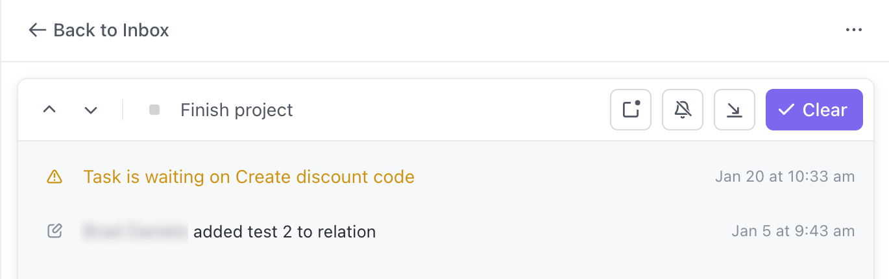Click the checkmark inside the Clear button

coord(786,110)
